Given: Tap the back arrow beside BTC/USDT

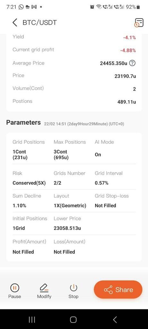Looking at the screenshot, I should (x=15, y=22).
